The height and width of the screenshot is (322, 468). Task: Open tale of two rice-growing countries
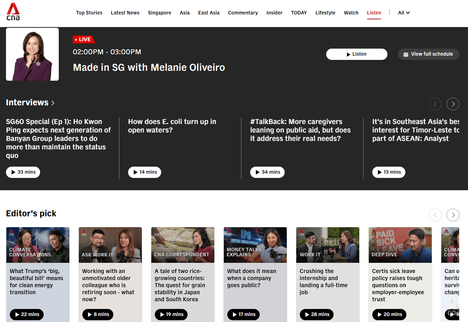click(x=180, y=285)
